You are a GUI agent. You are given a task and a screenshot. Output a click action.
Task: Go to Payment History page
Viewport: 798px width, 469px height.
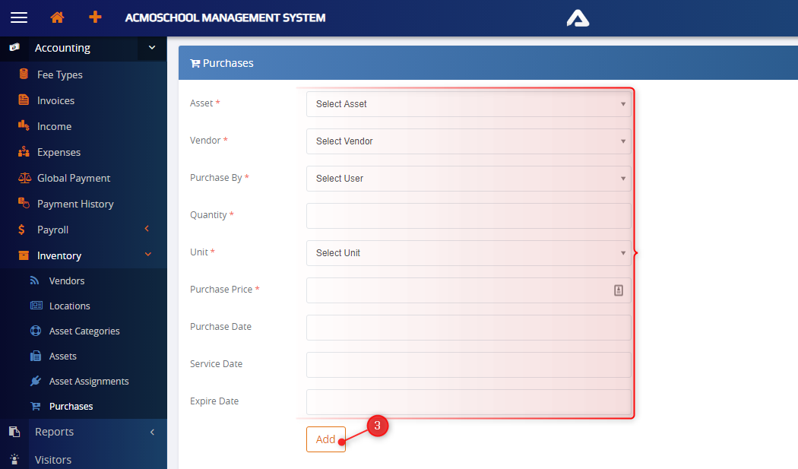click(75, 204)
